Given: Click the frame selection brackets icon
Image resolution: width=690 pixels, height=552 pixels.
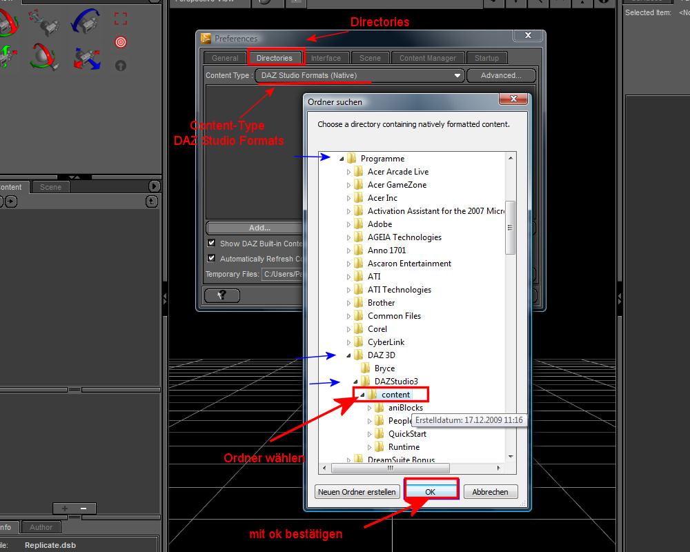Looking at the screenshot, I should pyautogui.click(x=121, y=19).
